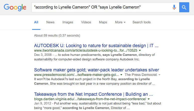Click the Google logo
Screen dimensions: 194x111
pyautogui.click(x=15, y=7)
